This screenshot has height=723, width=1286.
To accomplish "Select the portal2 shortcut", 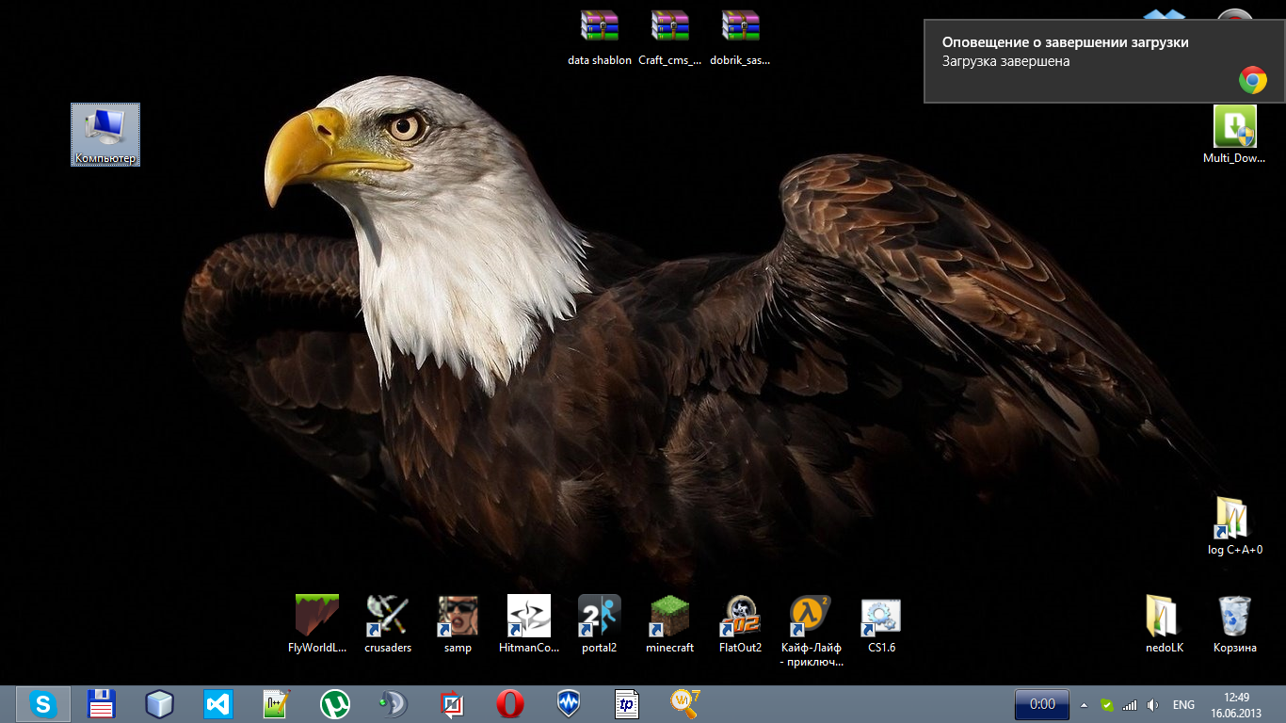I will click(600, 624).
